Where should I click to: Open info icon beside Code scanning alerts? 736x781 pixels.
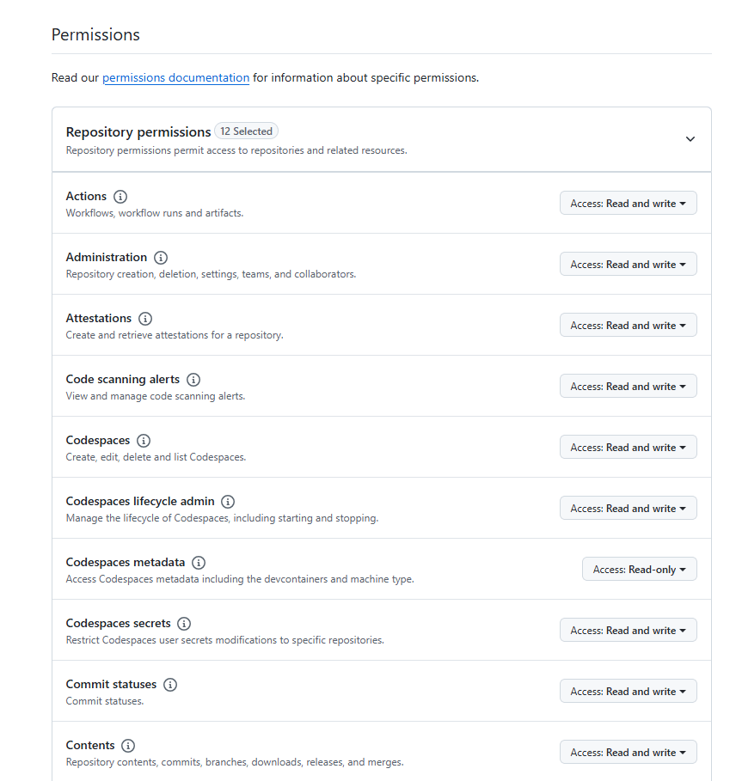(x=193, y=380)
